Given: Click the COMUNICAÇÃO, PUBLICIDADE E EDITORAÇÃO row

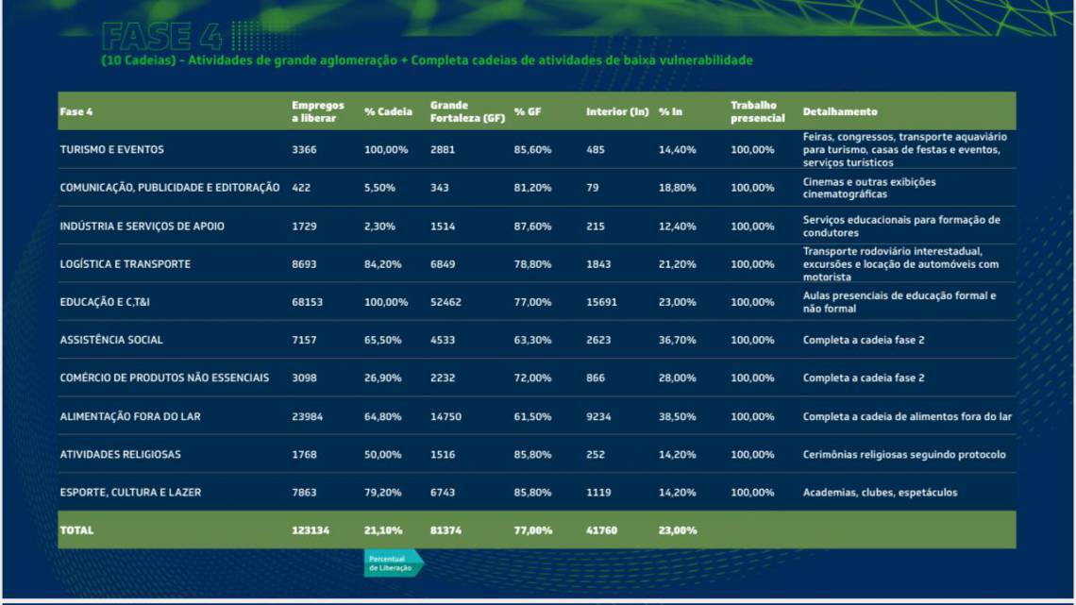Looking at the screenshot, I should [169, 188].
